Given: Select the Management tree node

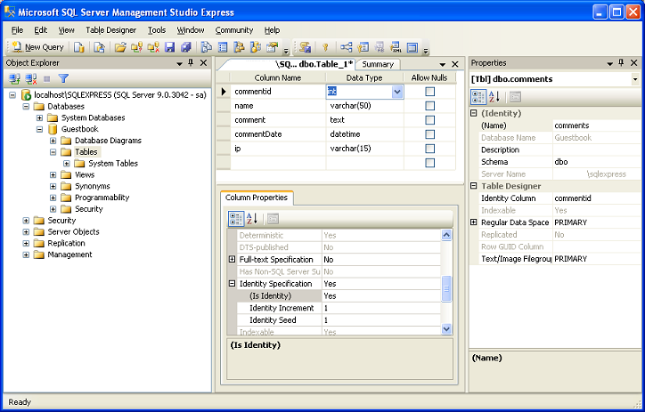Looking at the screenshot, I should [x=69, y=254].
